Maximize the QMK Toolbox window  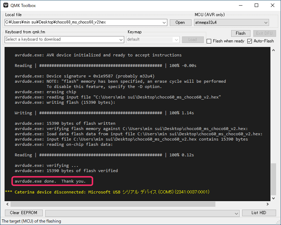click(256, 6)
